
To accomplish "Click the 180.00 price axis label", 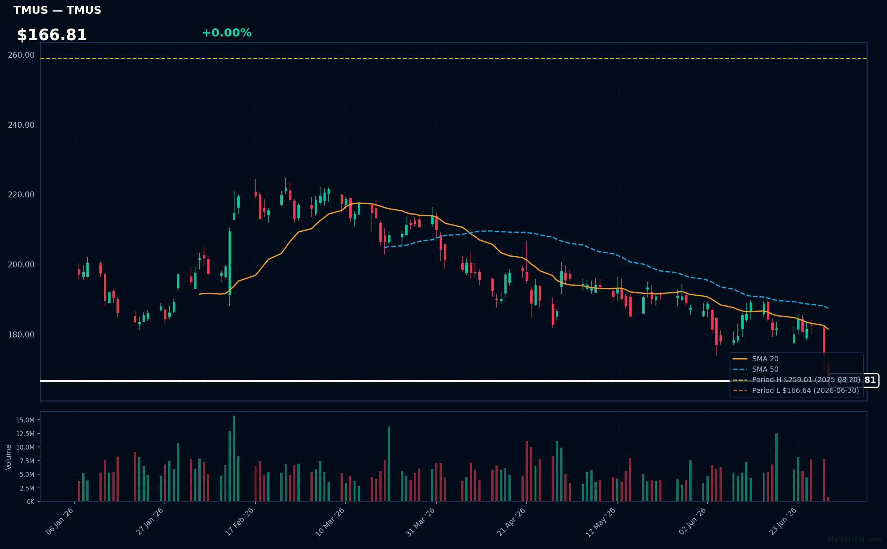I will (21, 335).
